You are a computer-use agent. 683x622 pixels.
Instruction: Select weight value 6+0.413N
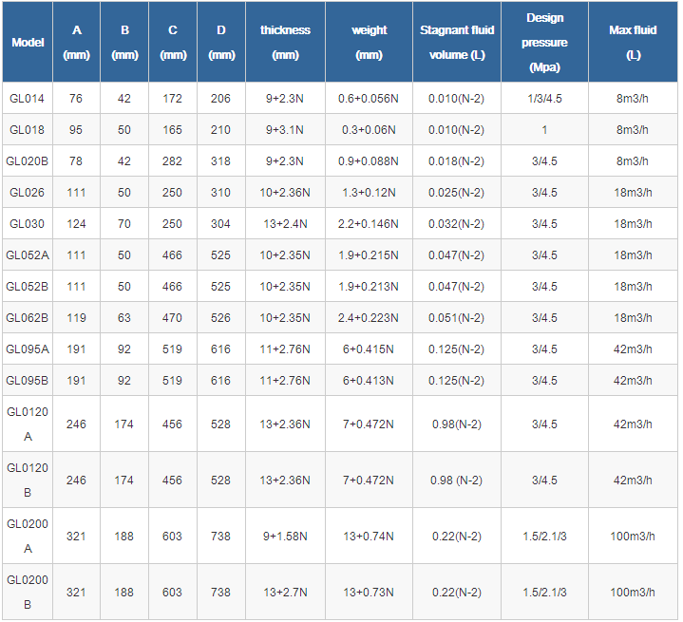(x=369, y=381)
